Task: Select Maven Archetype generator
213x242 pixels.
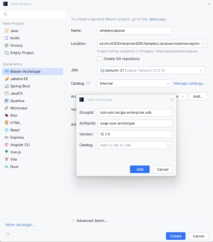Action: coord(33,71)
